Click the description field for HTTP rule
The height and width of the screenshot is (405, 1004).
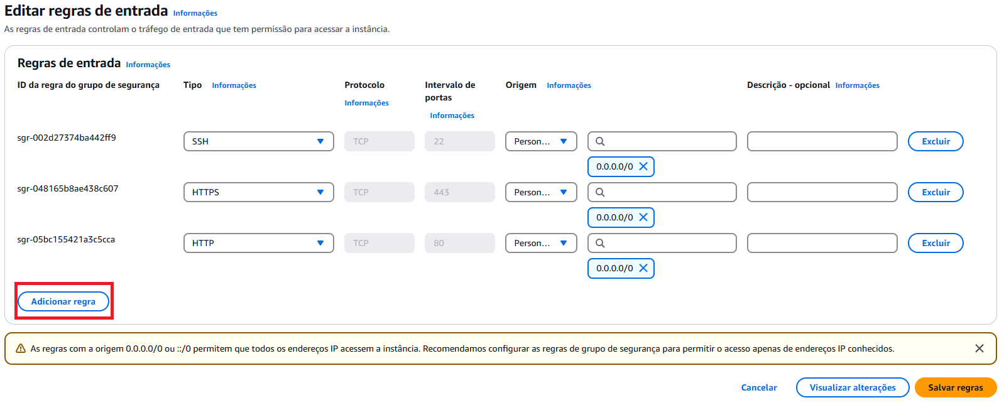pos(822,243)
